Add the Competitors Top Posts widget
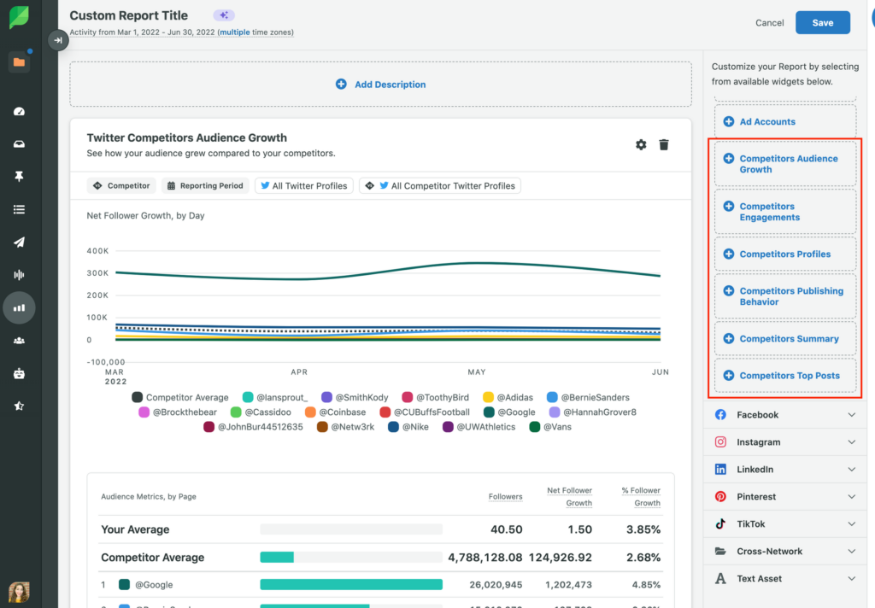The image size is (875, 608). 786,376
